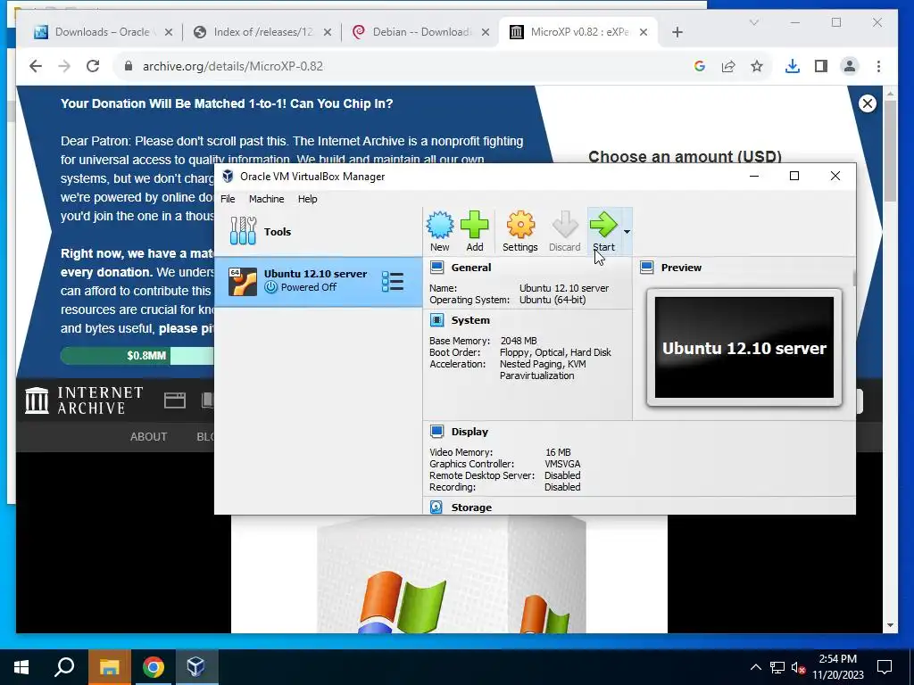Screen dimensions: 914x685
Task: Open the Windows Start menu
Action: [21, 667]
